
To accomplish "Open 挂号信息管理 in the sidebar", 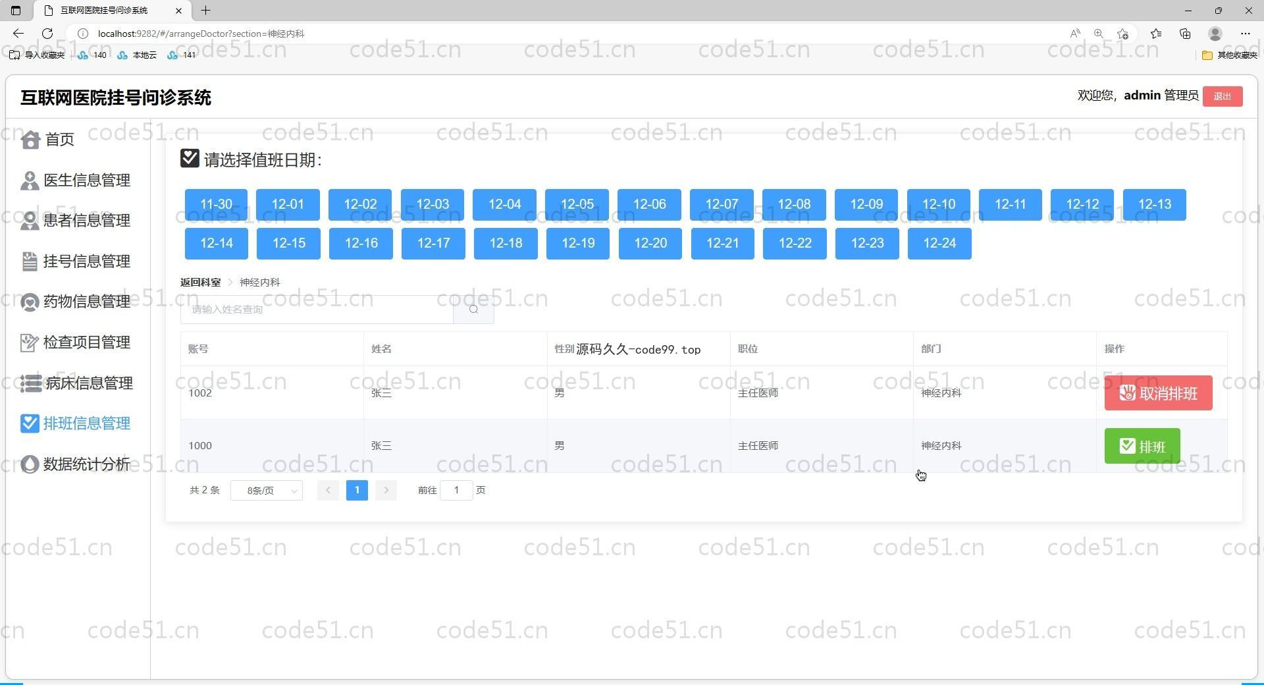I will click(75, 261).
